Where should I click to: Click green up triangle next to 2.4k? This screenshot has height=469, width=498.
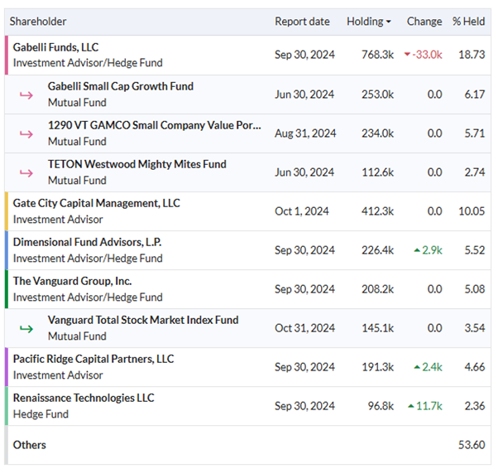[417, 367]
